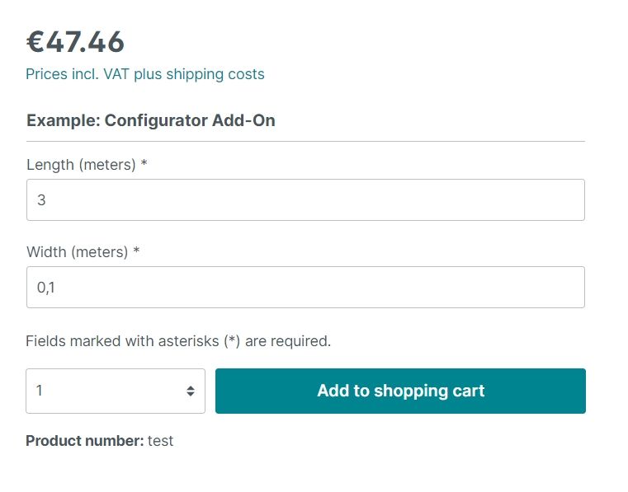The height and width of the screenshot is (492, 628).
Task: Click the Length (meters) label
Action: (81, 165)
